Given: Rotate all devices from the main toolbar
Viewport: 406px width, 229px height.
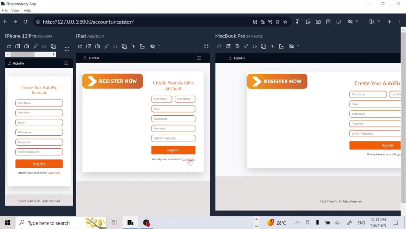Looking at the screenshot, I should click(298, 22).
